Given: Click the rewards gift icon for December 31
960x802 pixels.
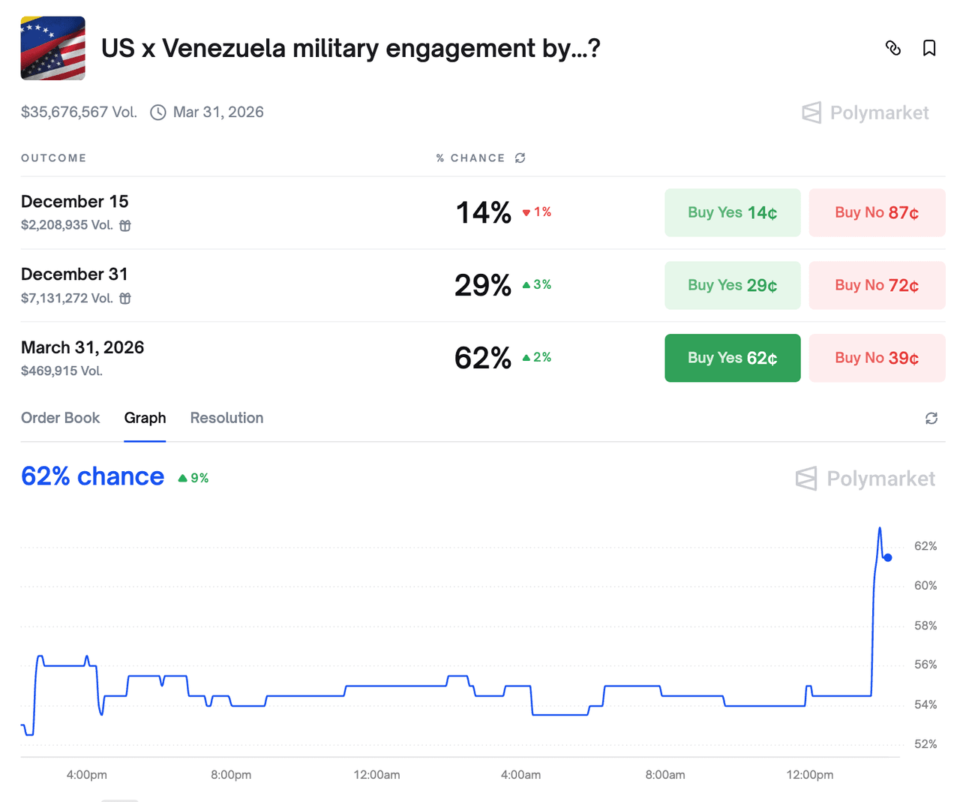Looking at the screenshot, I should [125, 298].
